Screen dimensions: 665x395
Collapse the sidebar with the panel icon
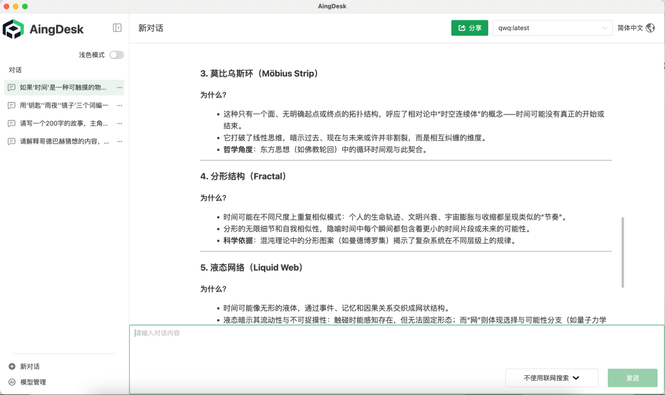(117, 28)
